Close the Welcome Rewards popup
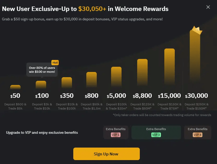217x164 pixels. tap(208, 7)
